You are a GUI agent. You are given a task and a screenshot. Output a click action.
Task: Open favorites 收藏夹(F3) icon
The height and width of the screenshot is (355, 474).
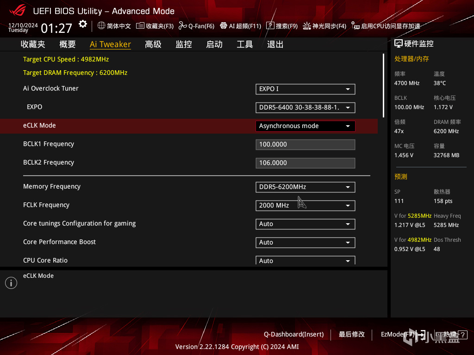[x=140, y=26]
